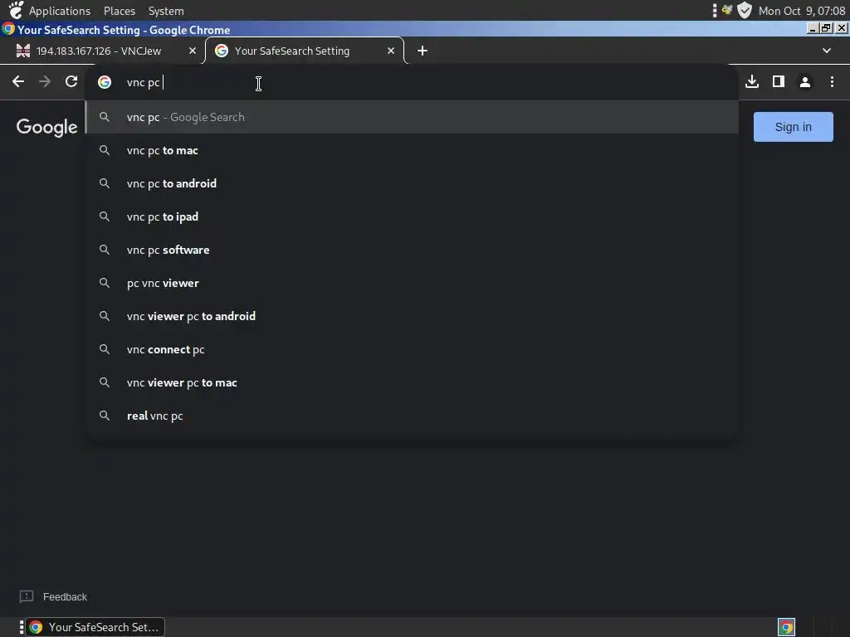
Task: Select the 'vnc pc to android' suggestion
Action: tap(412, 183)
